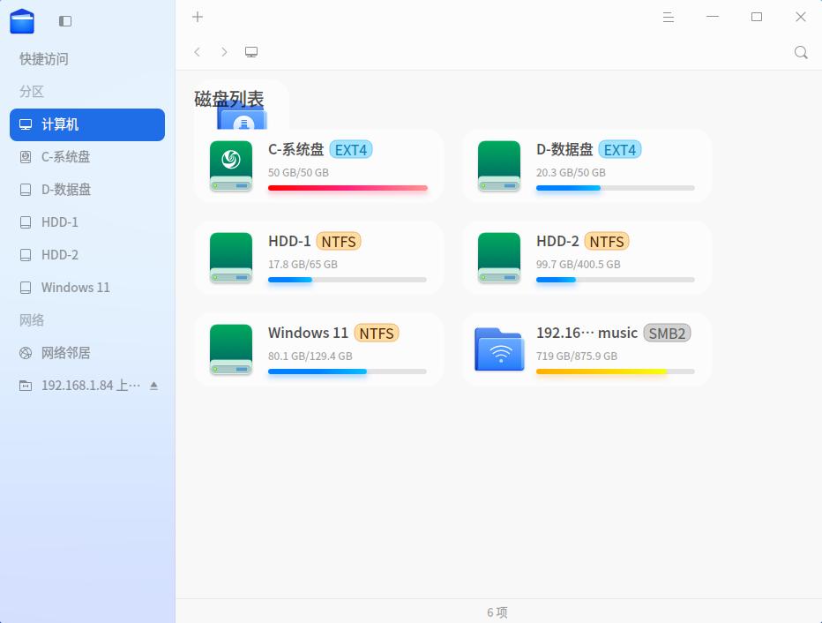
Task: Go back with the left arrow
Action: [197, 52]
